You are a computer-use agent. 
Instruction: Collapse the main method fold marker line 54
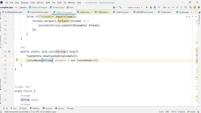tap(14, 51)
